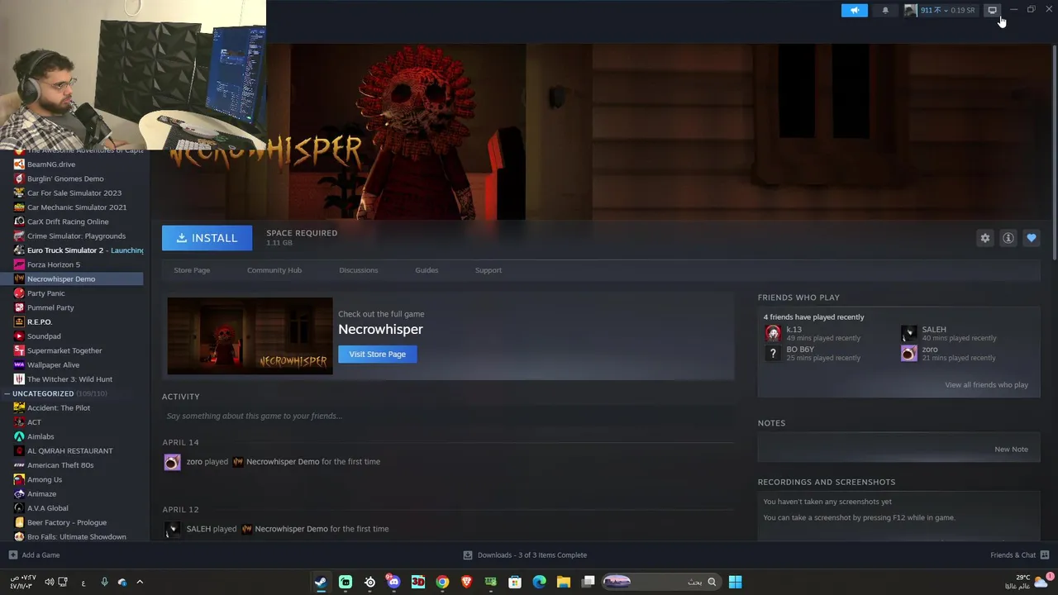Open friend BO B6Y's avatar
This screenshot has width=1058, height=595.
point(773,353)
